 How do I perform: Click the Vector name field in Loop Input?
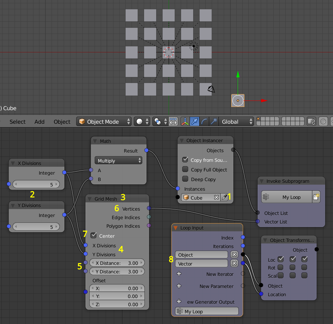tap(201, 263)
